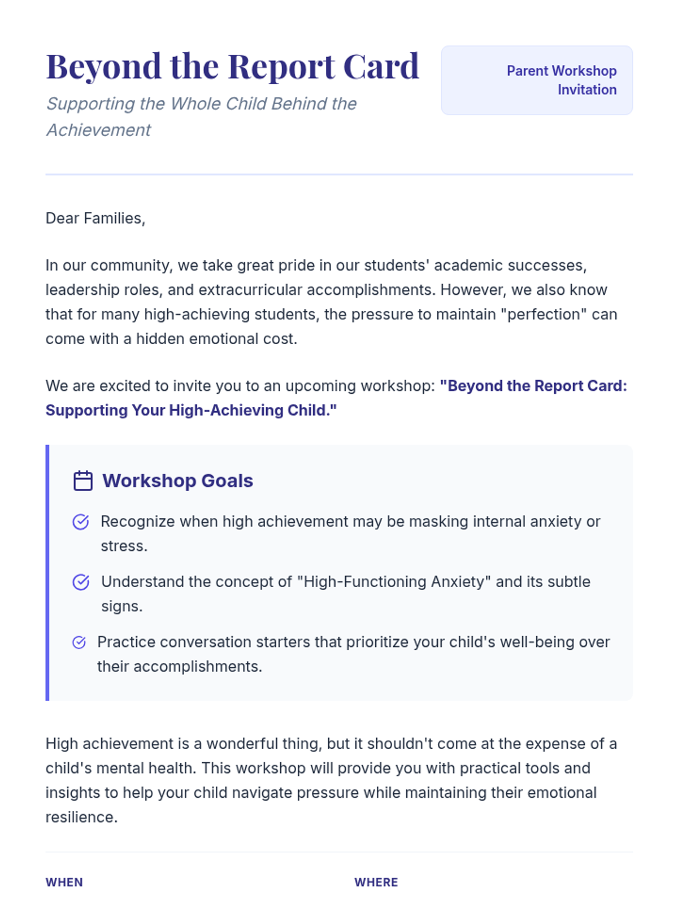
Task: Click the purple accent bar of the goals box
Action: click(x=47, y=572)
